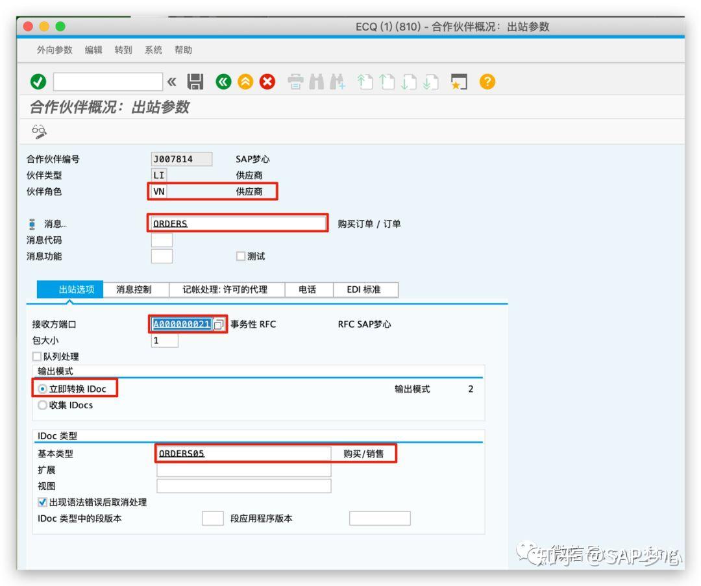Click the 消息功能 input field
Image resolution: width=701 pixels, height=586 pixels.
[x=162, y=256]
